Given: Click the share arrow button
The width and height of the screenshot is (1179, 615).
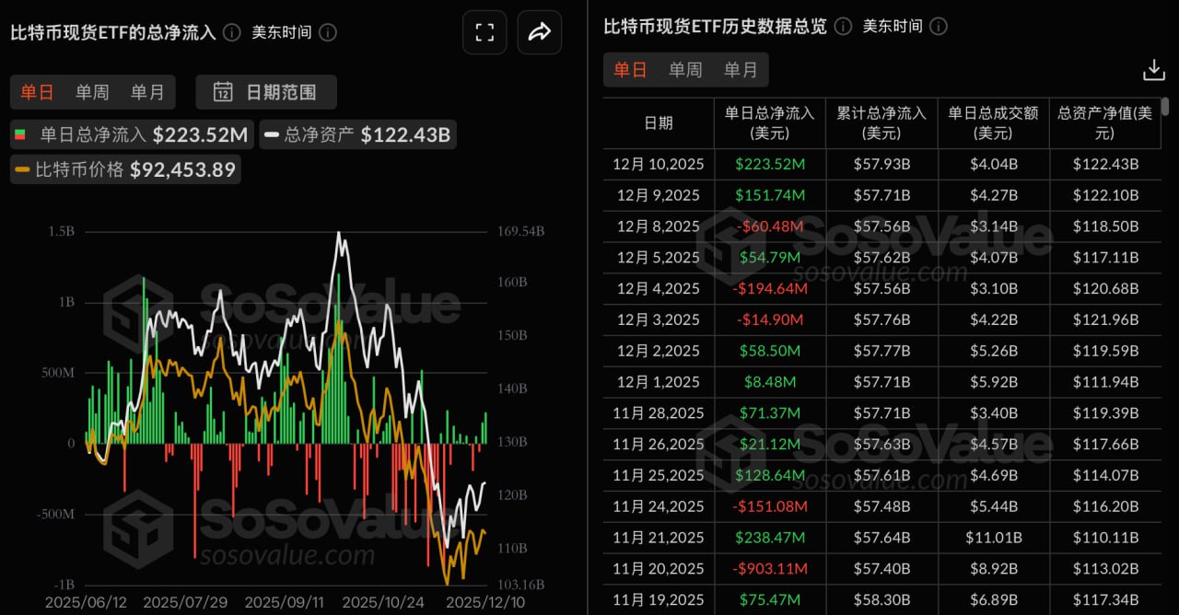Looking at the screenshot, I should pos(539,33).
